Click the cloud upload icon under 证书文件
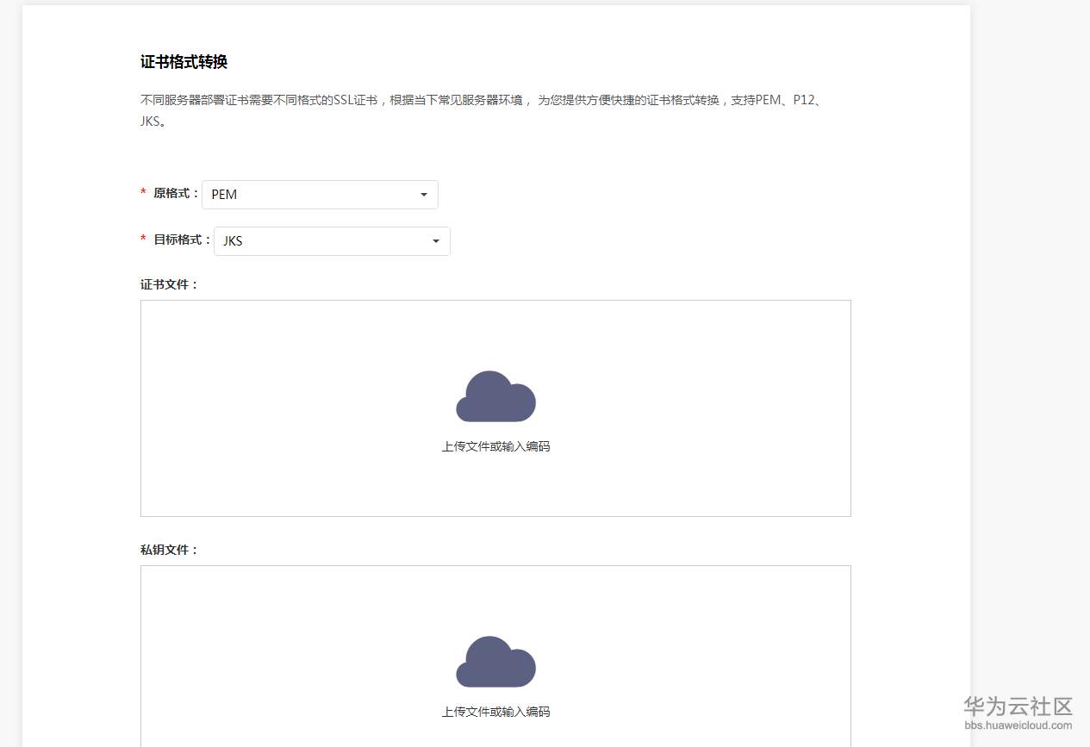The image size is (1090, 747). point(495,396)
